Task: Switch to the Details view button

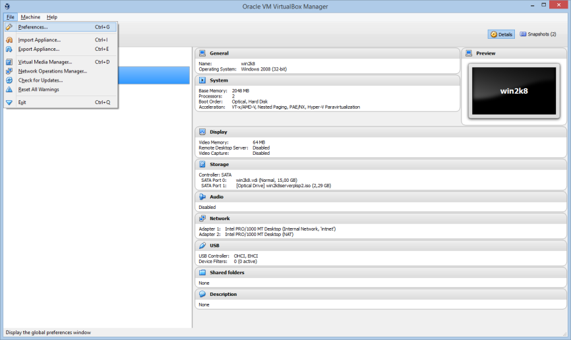Action: (x=502, y=34)
